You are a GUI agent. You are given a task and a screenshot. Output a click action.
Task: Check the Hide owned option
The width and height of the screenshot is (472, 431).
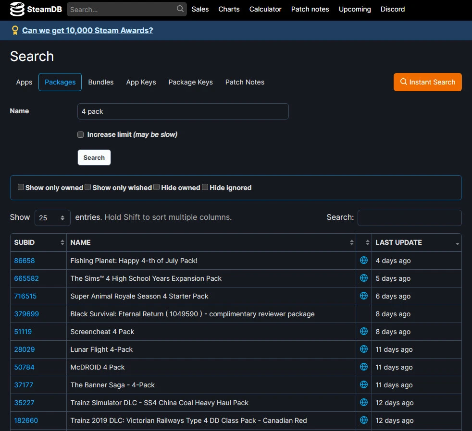156,187
